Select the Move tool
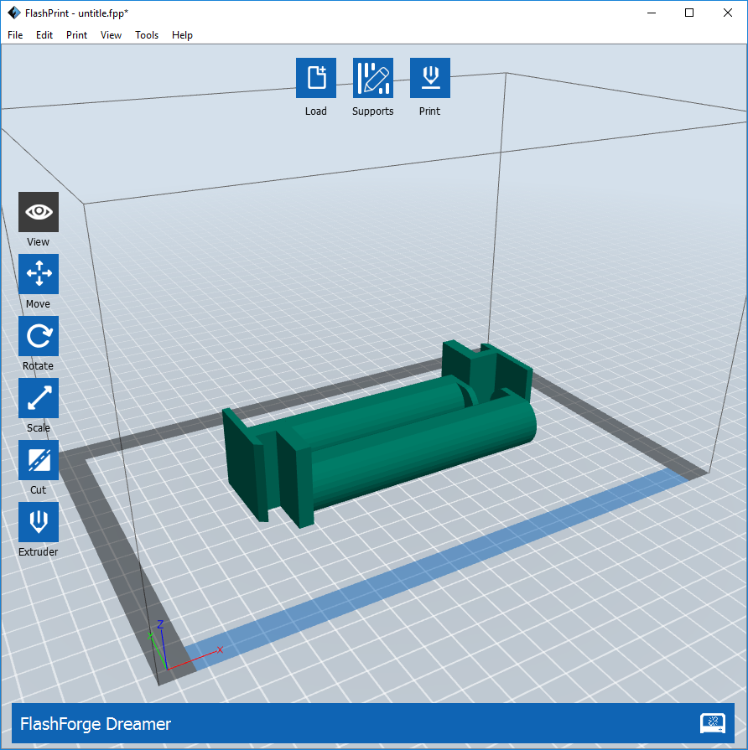The image size is (748, 750). pyautogui.click(x=39, y=274)
